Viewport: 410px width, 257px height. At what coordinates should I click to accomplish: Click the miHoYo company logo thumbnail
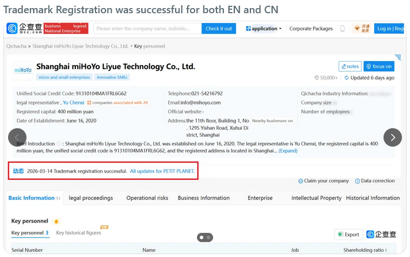[x=23, y=70]
